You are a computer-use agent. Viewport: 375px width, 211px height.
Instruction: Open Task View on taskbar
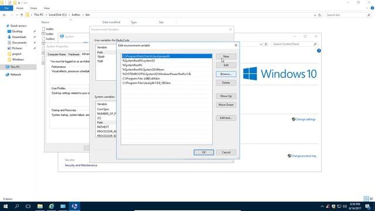point(28,206)
